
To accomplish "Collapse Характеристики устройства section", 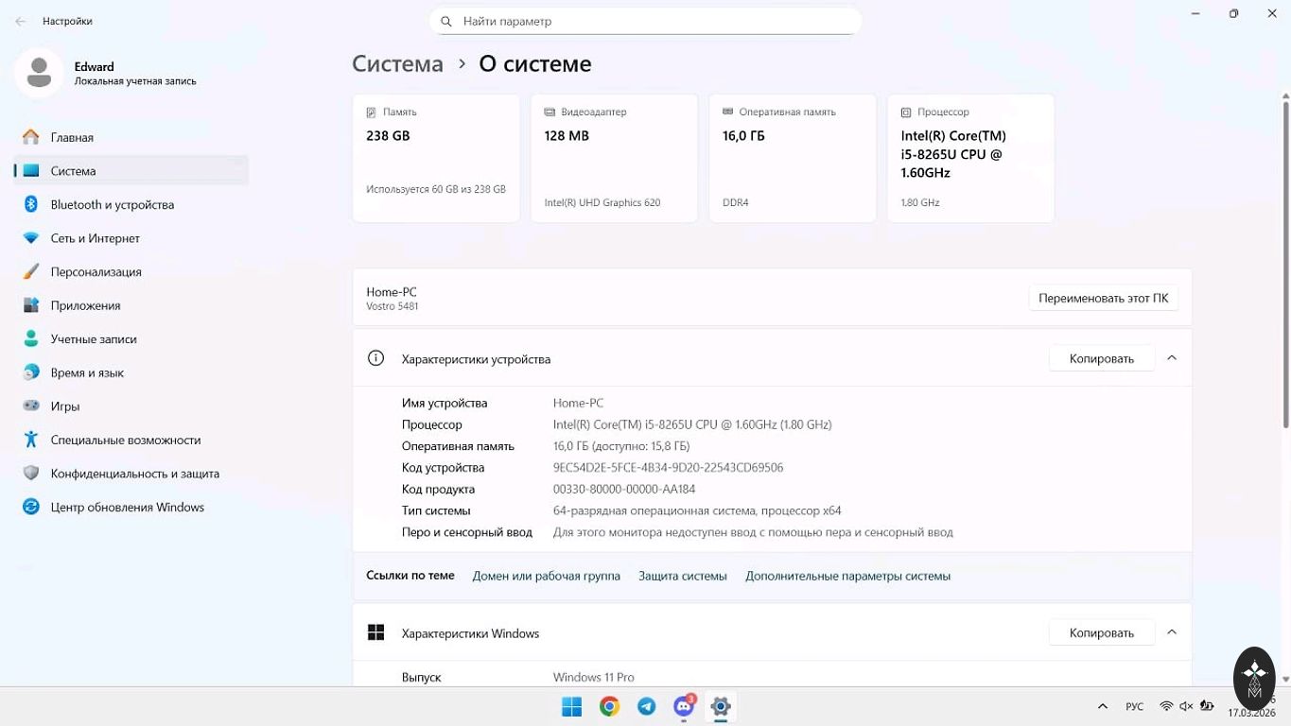I will 1172,358.
